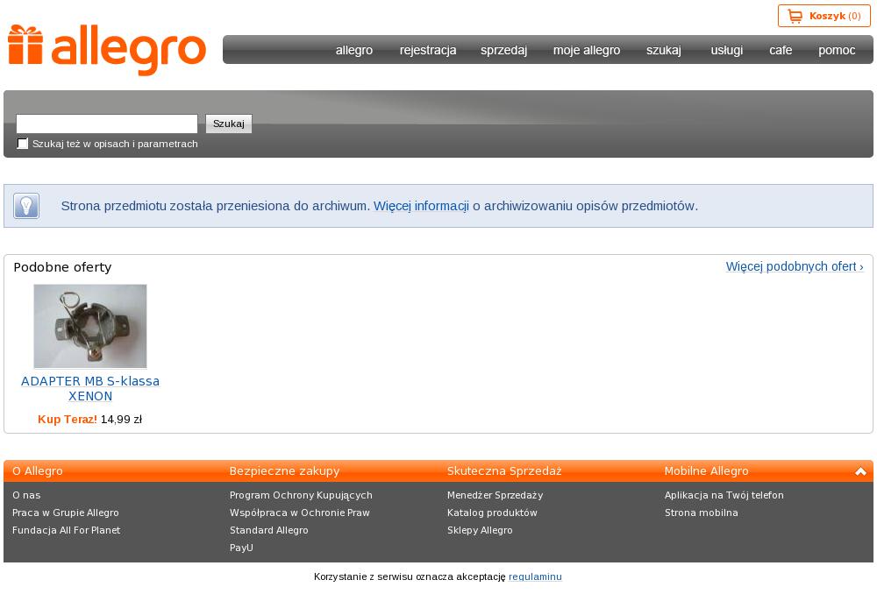
Task: Open ADAPTER MB S-klassa XENON link
Action: click(90, 388)
